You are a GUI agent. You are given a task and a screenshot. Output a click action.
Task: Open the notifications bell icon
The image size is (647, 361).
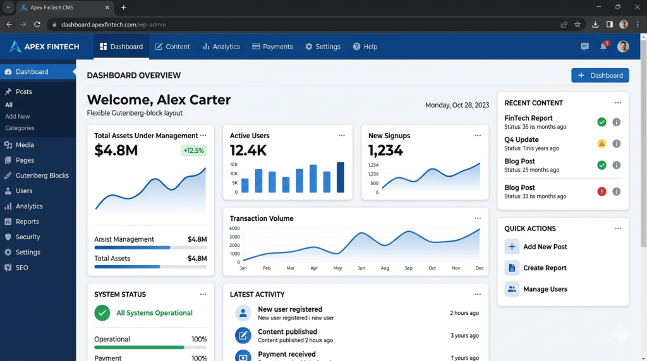(603, 47)
